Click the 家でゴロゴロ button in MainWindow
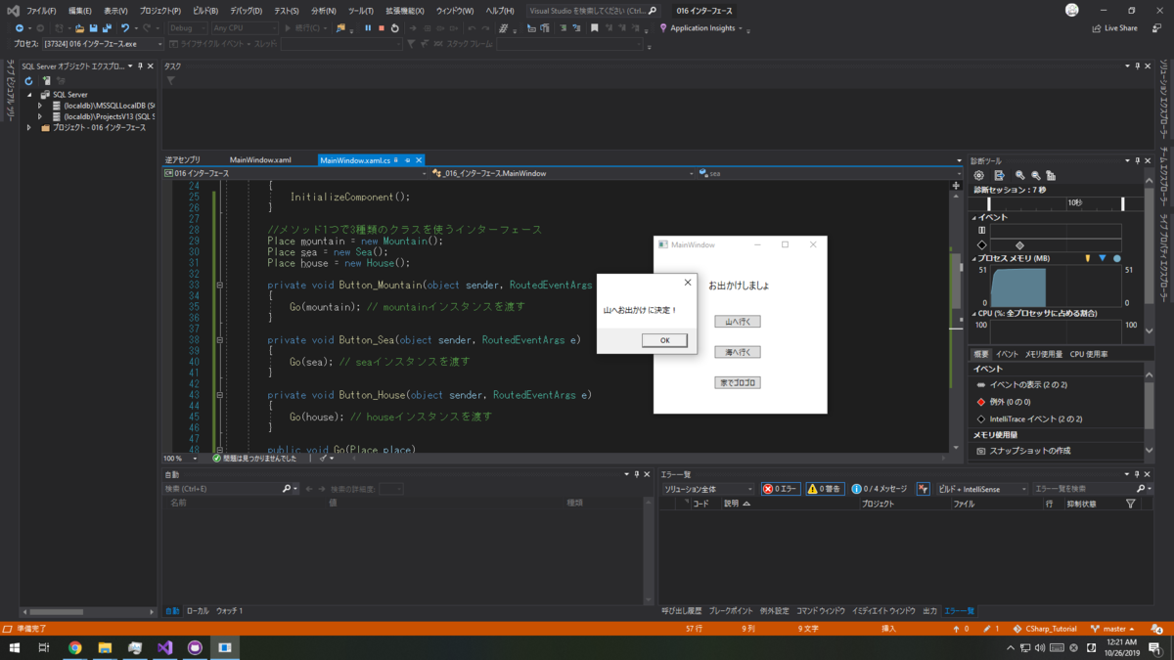The height and width of the screenshot is (660, 1174). point(738,382)
